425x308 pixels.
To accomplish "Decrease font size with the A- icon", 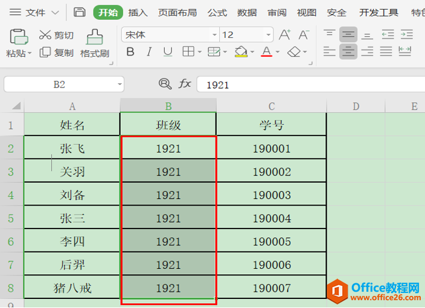I will tap(304, 34).
